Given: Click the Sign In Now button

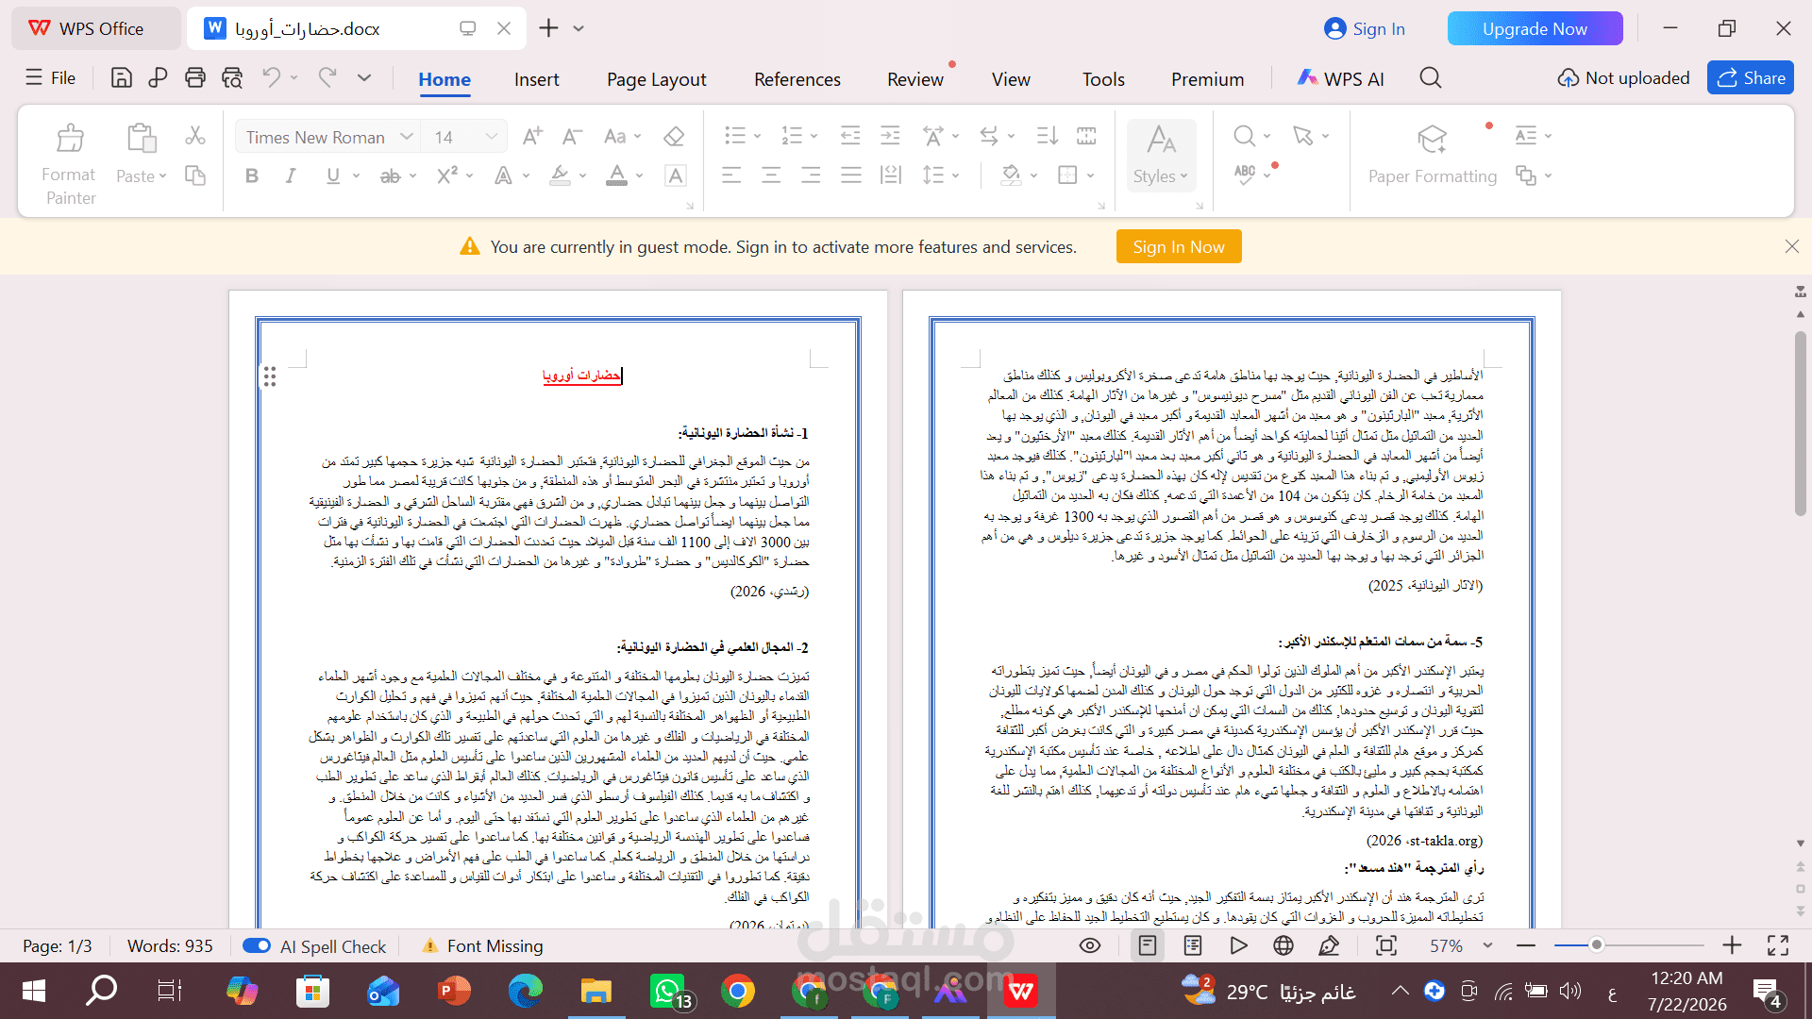Looking at the screenshot, I should click(1179, 247).
